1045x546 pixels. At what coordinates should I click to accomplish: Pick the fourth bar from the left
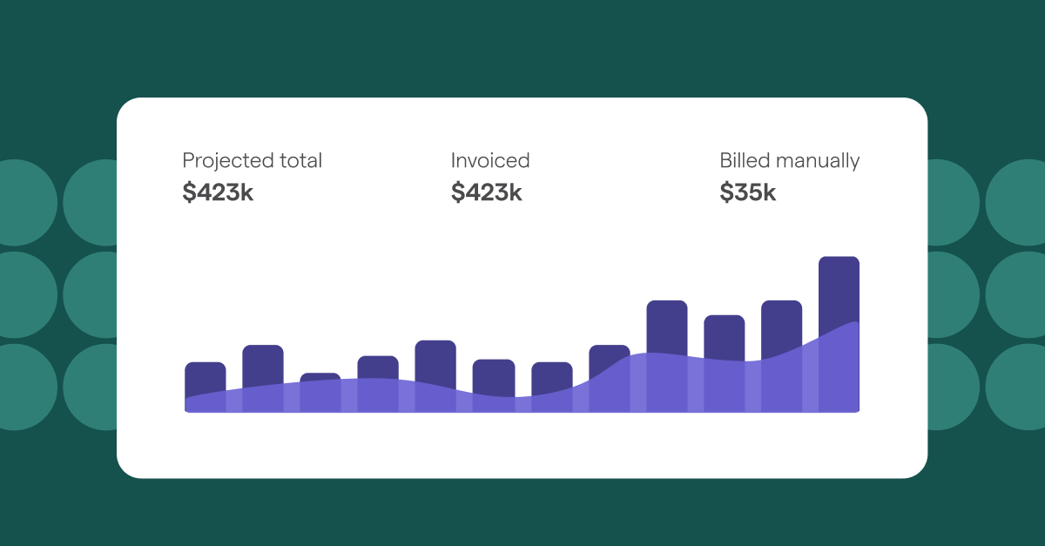[x=378, y=367]
